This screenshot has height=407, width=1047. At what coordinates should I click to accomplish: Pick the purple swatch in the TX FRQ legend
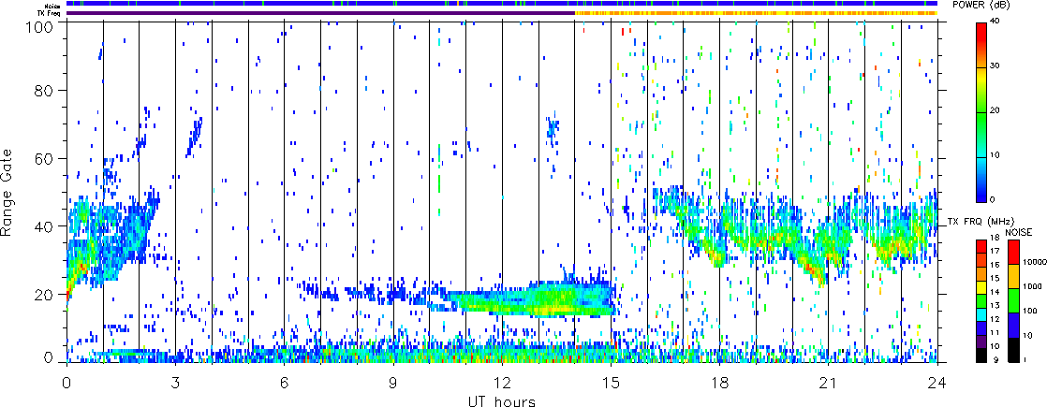click(x=981, y=342)
